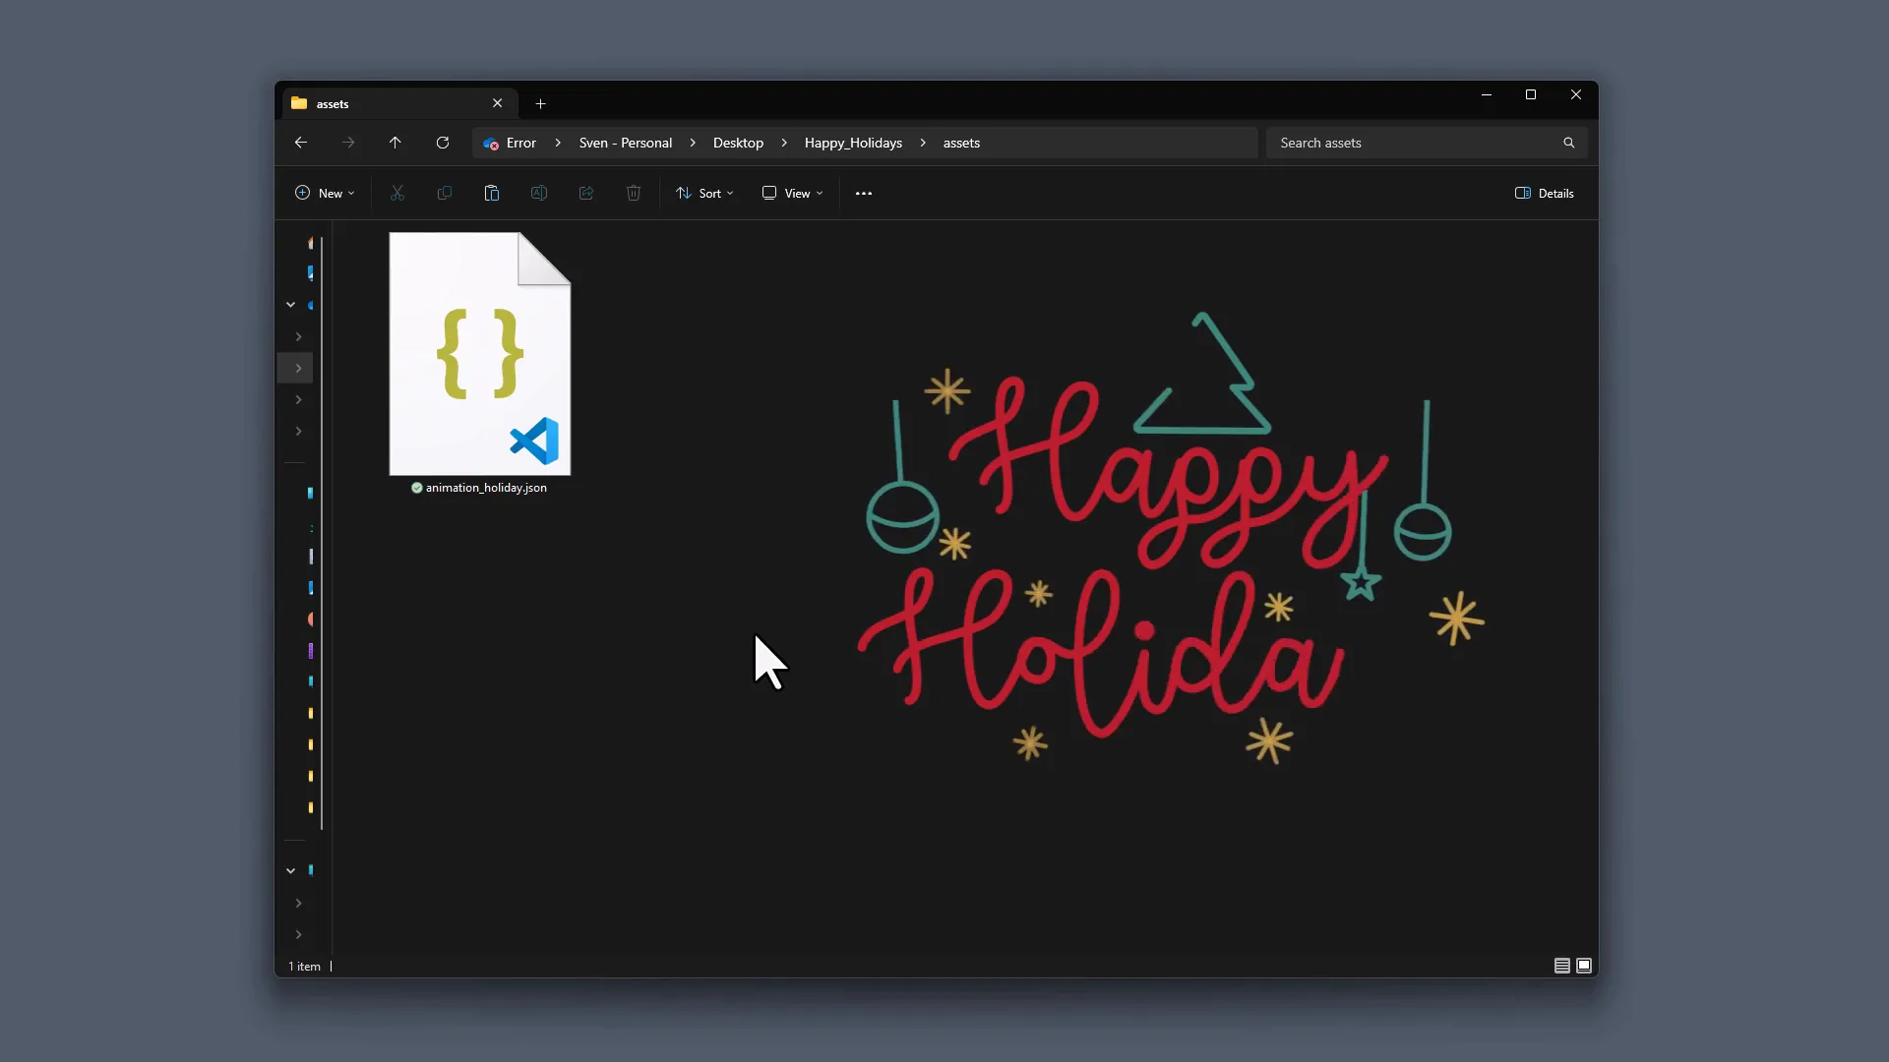
Task: Click the navigate up arrow icon
Action: [395, 143]
